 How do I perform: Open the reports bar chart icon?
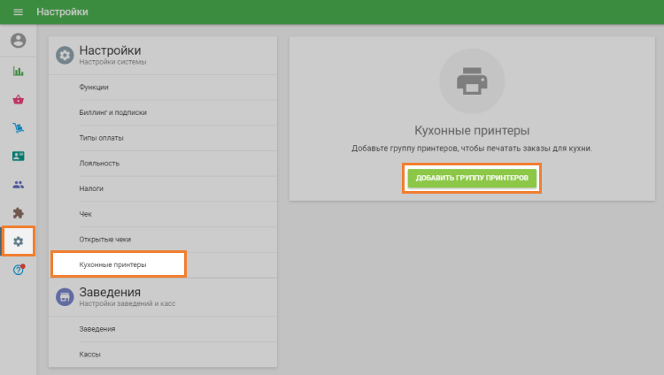click(18, 71)
